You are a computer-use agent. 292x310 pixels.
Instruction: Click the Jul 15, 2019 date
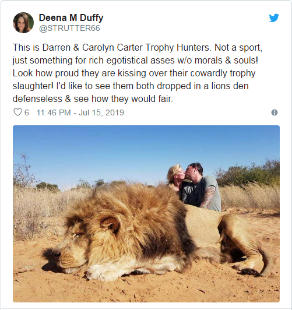[101, 112]
